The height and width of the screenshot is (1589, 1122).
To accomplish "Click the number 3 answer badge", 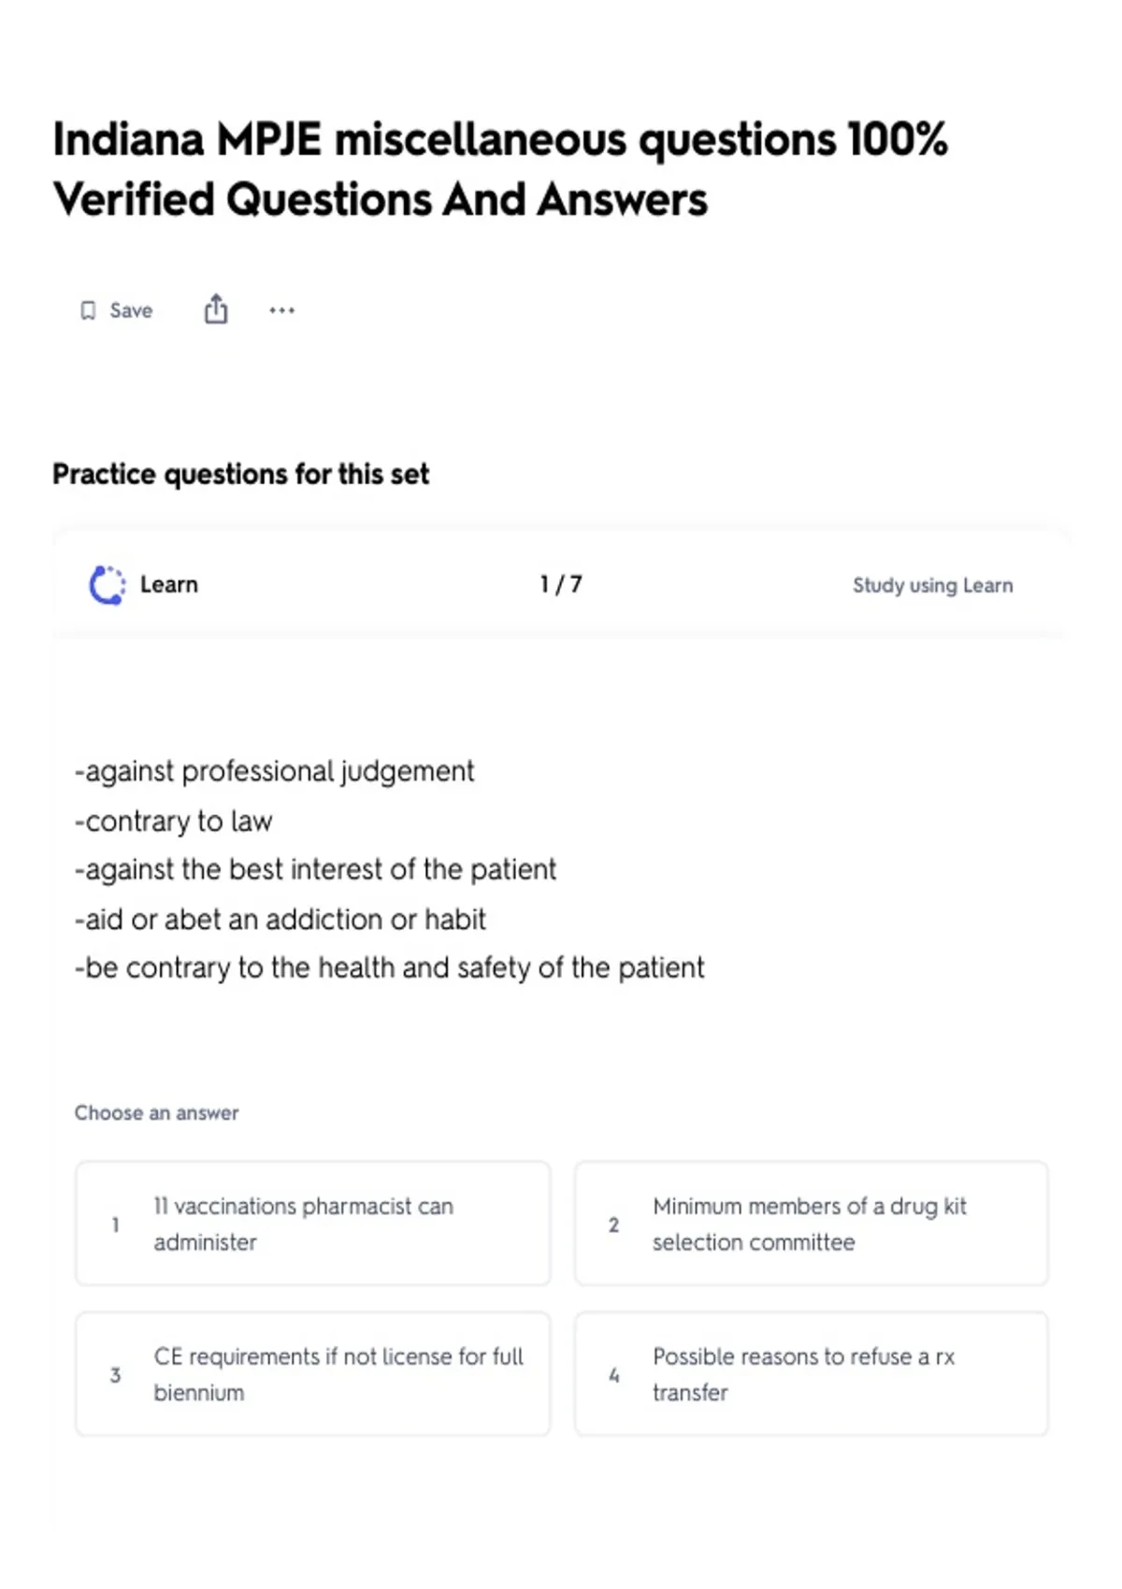I will [115, 1375].
